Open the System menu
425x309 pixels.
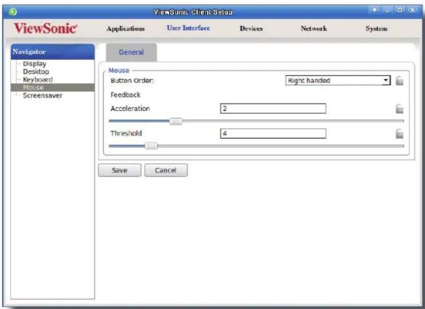click(376, 28)
